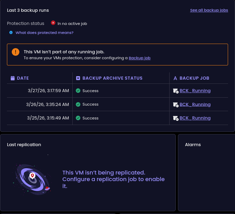Click the green Success icon for 3/27/26 run
Screen dimensions: 235x214
(x=78, y=91)
